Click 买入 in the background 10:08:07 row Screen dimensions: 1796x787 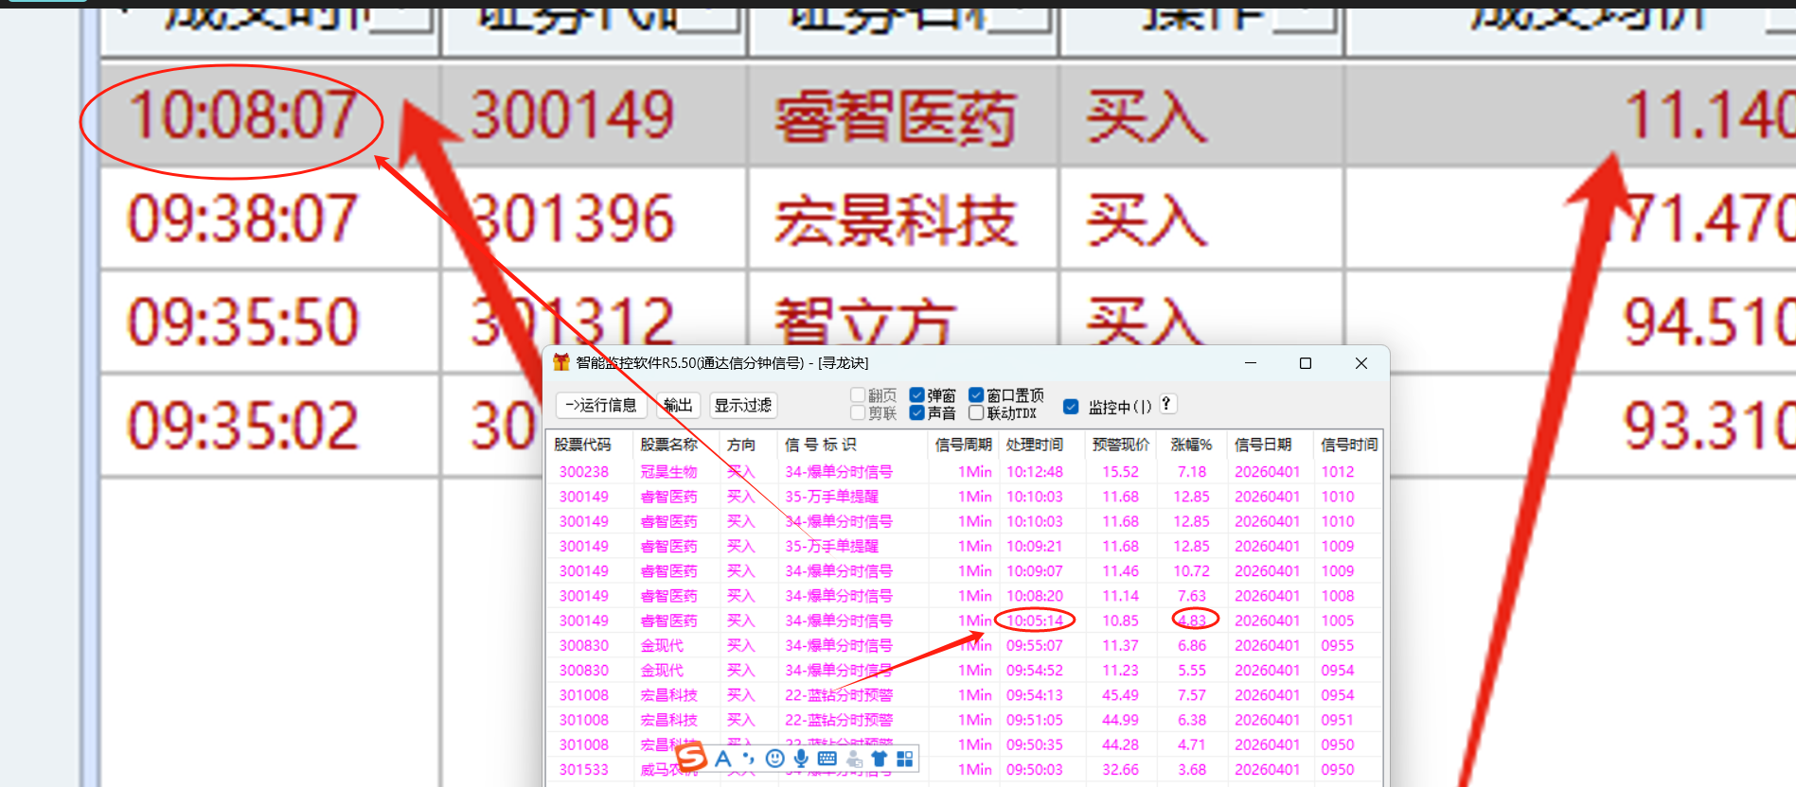click(x=1147, y=119)
